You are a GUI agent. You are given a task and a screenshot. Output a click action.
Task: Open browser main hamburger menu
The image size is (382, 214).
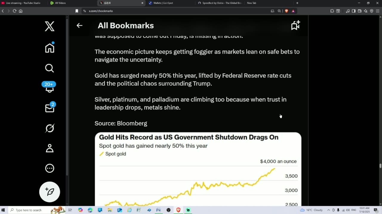pos(378,11)
